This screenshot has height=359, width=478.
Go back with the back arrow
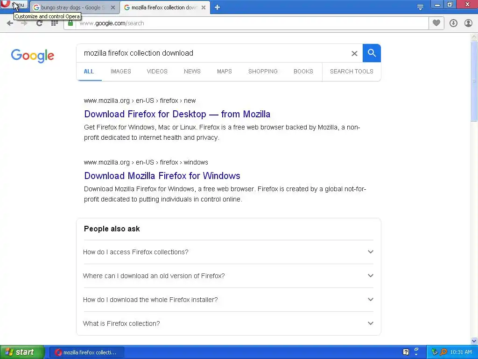pos(10,23)
